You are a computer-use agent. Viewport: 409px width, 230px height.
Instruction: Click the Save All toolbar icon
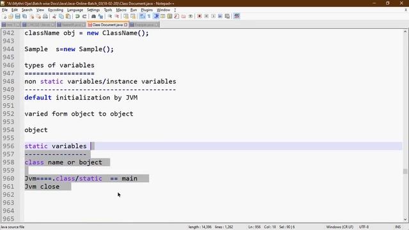click(24, 16)
